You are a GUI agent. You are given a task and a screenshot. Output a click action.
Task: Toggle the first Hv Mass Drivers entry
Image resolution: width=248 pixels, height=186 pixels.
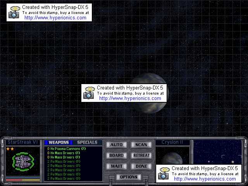coord(64,153)
